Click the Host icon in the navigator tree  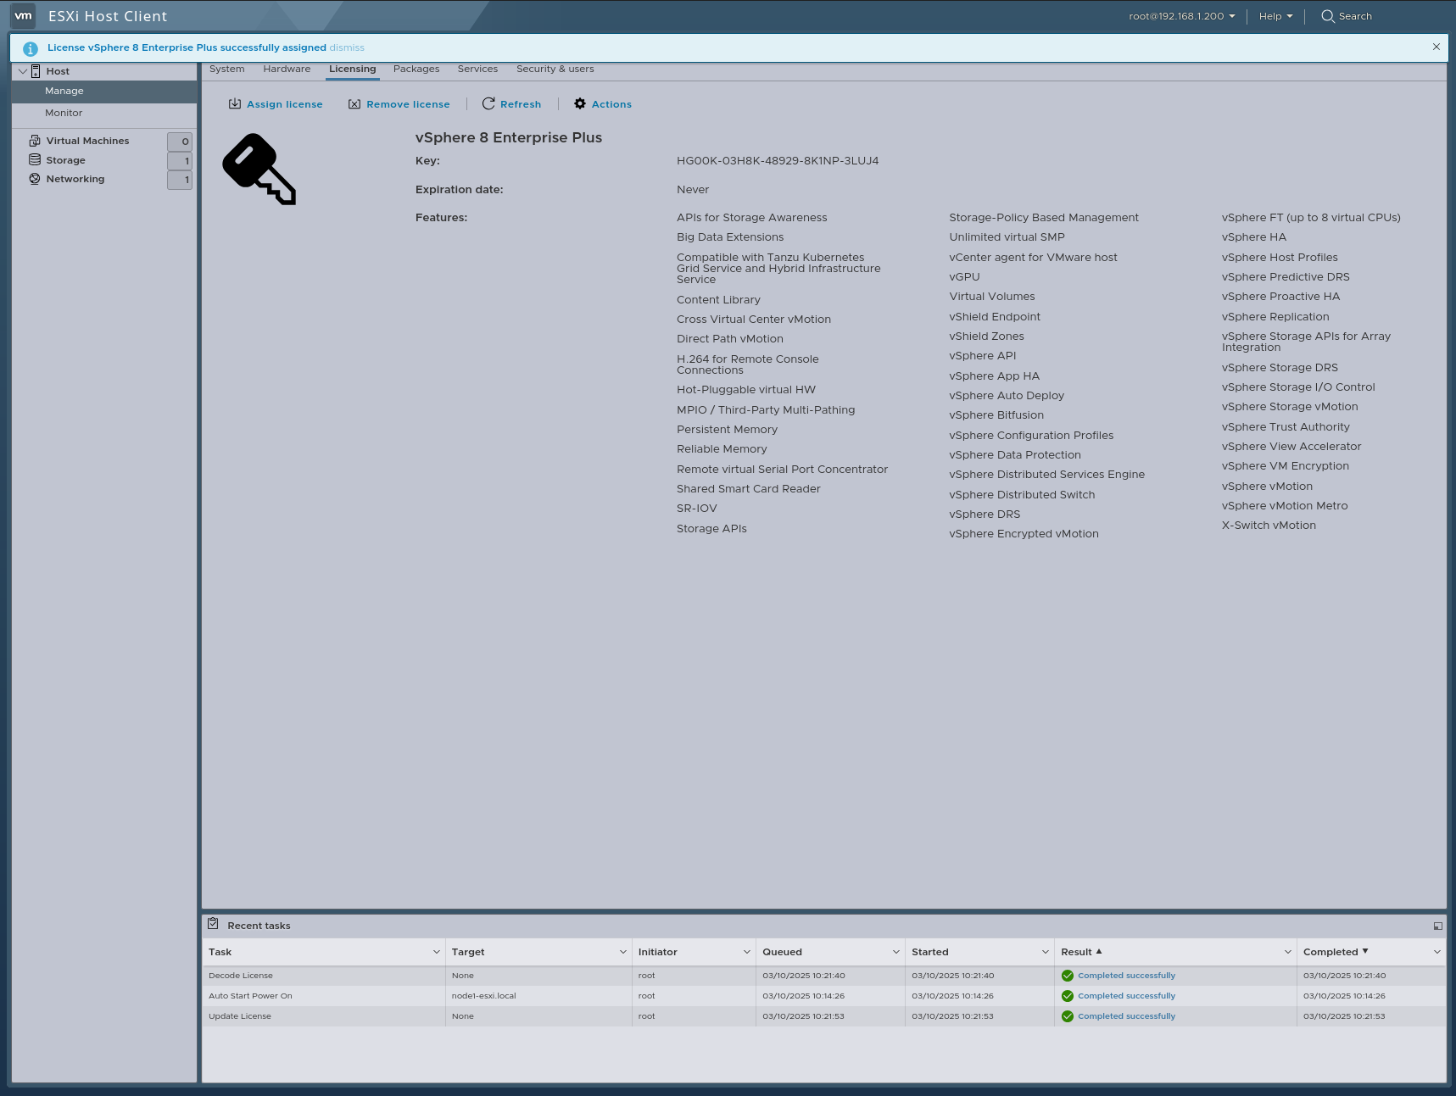[35, 70]
